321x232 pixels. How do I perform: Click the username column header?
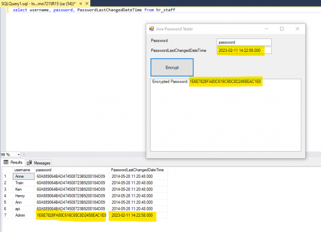[23, 170]
